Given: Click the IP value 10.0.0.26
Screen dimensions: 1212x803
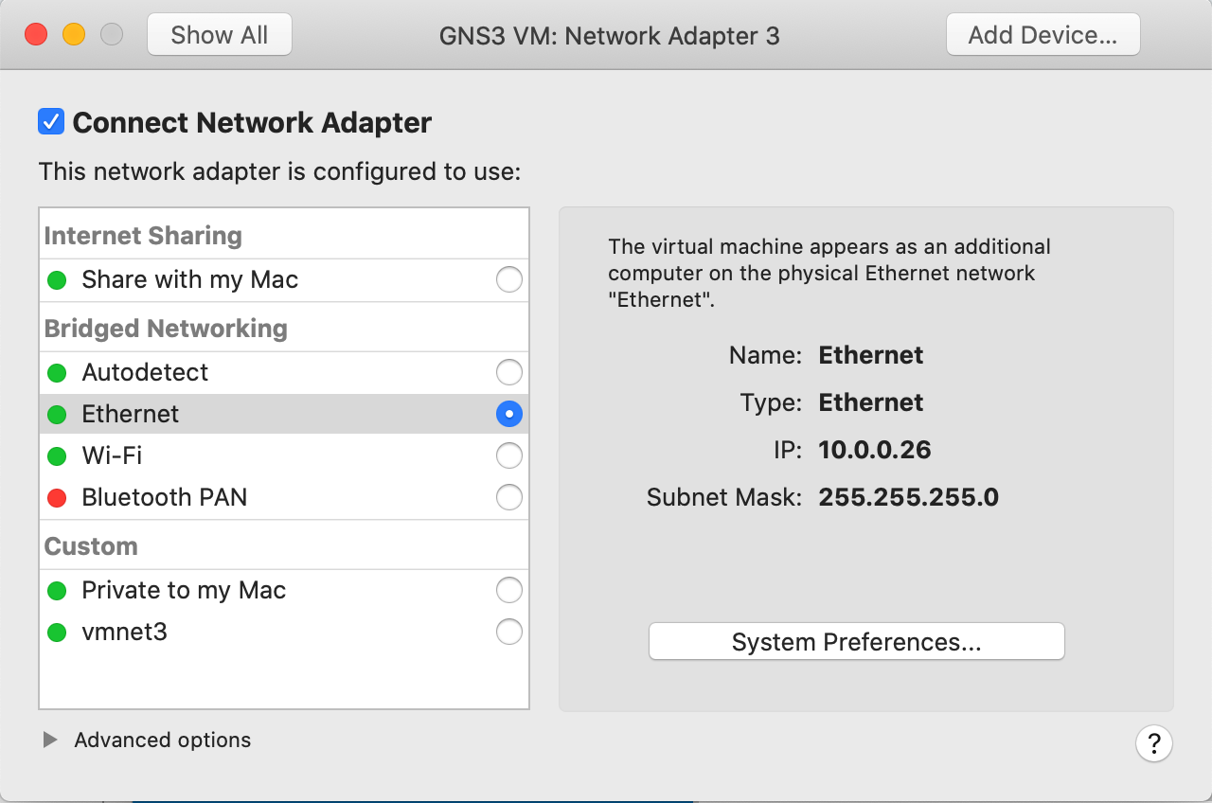Looking at the screenshot, I should (875, 450).
